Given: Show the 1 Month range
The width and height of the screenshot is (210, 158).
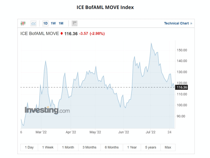Looking at the screenshot, I should pos(68,147).
